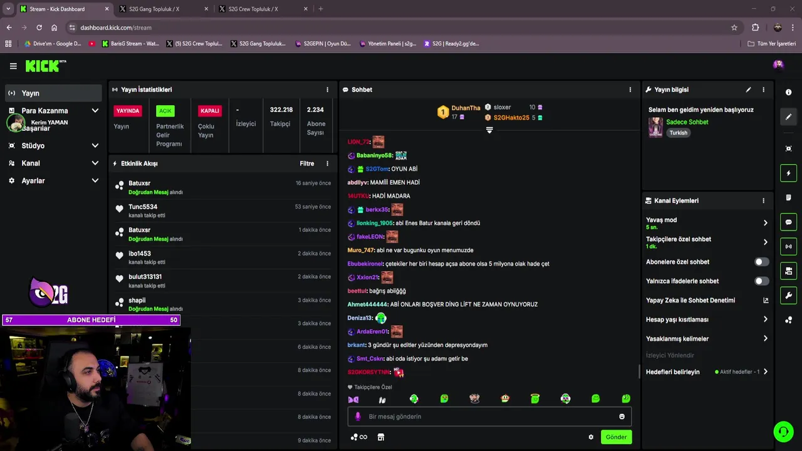Click the browser address bar
802x451 pixels.
(x=401, y=28)
